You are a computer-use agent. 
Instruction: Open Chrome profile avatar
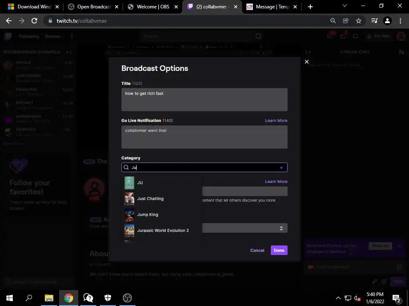point(387,21)
